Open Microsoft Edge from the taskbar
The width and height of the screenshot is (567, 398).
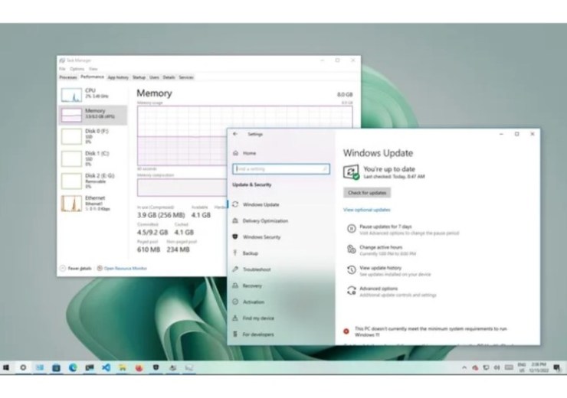[x=73, y=367]
